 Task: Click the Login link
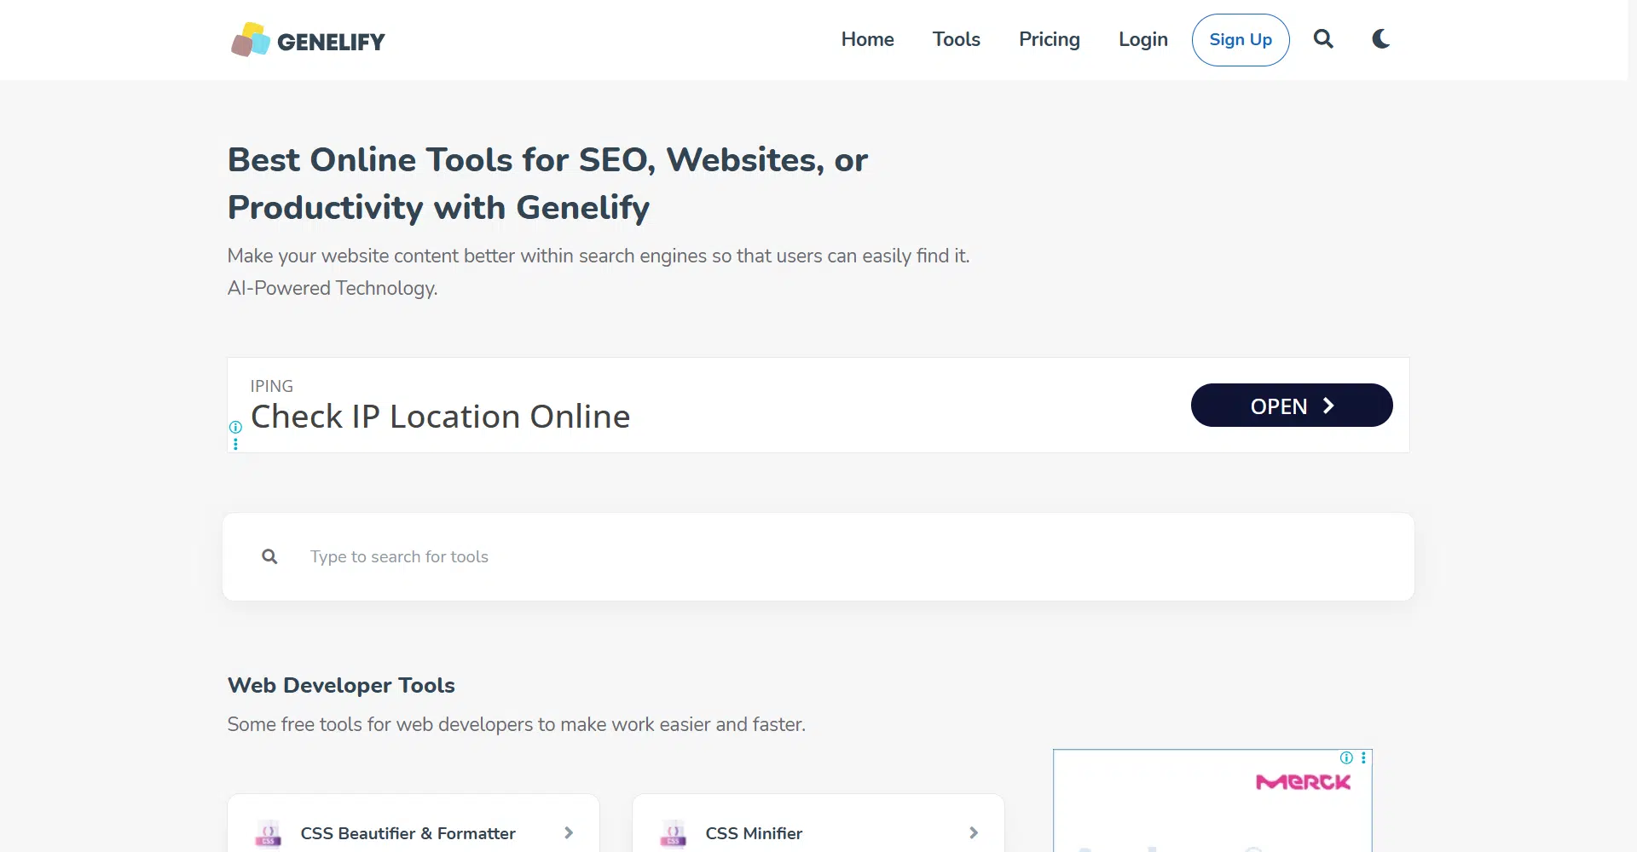(1142, 39)
